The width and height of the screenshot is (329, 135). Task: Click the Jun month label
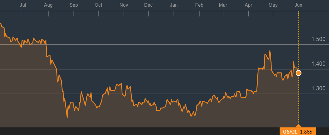click(x=298, y=5)
